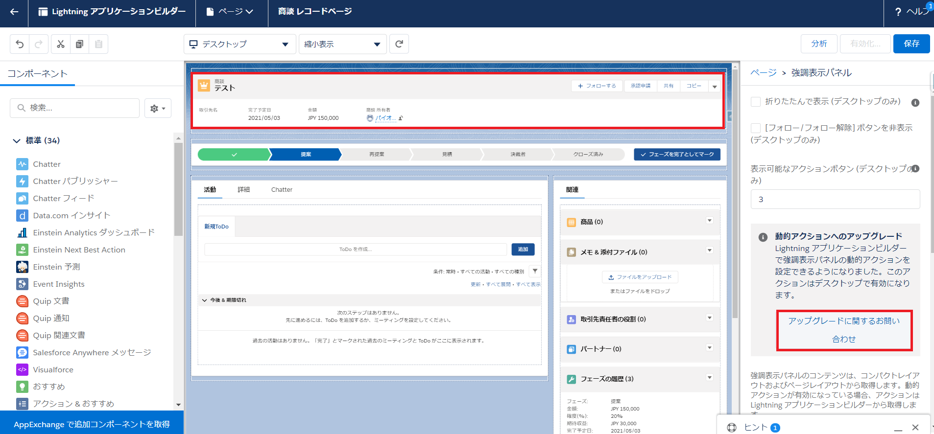
Task: Open the パートナー (0) list menu arrow
Action: 709,348
